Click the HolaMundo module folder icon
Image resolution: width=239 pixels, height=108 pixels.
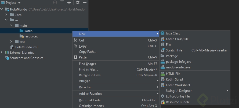(x=7, y=9)
